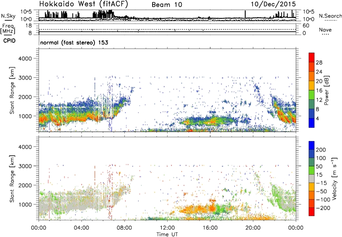Click the "Nave" legend label
Viewport: 342px width, 237px height.
pyautogui.click(x=325, y=30)
